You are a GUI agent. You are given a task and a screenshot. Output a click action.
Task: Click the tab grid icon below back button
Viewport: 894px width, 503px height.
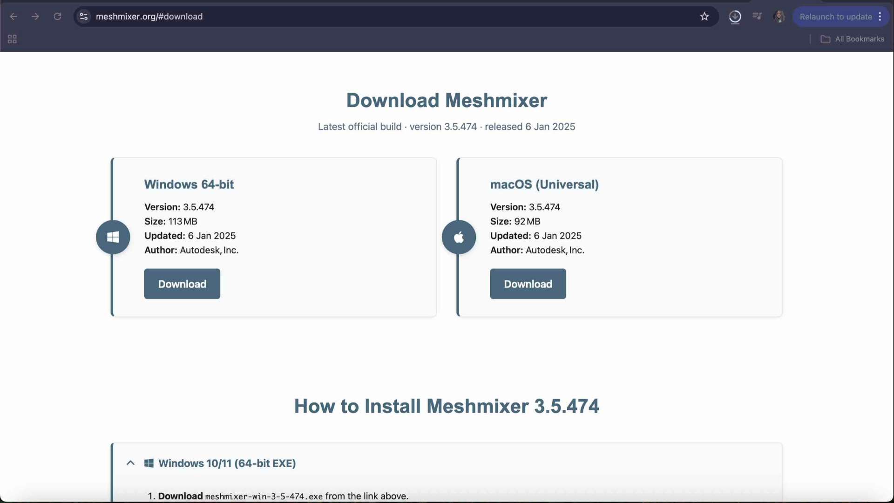(12, 39)
